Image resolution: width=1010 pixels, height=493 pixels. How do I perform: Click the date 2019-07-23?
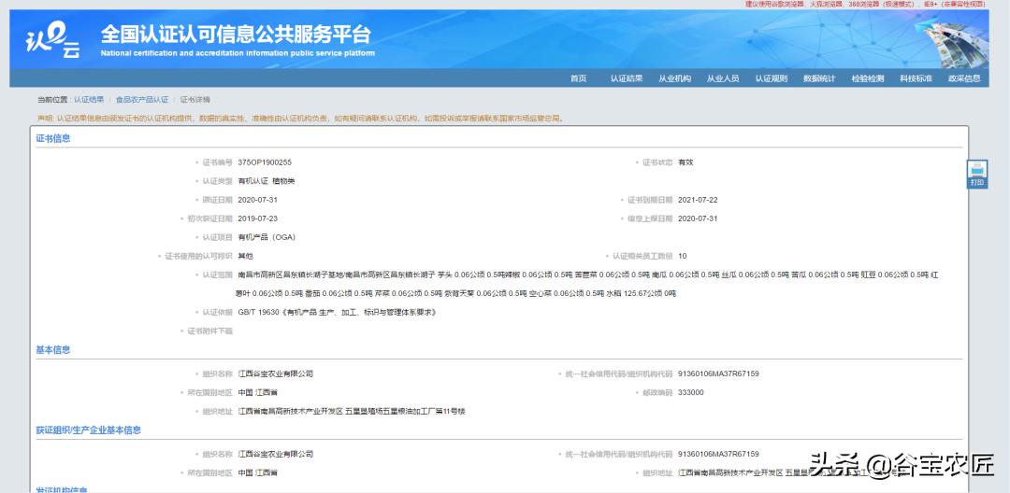click(x=258, y=218)
